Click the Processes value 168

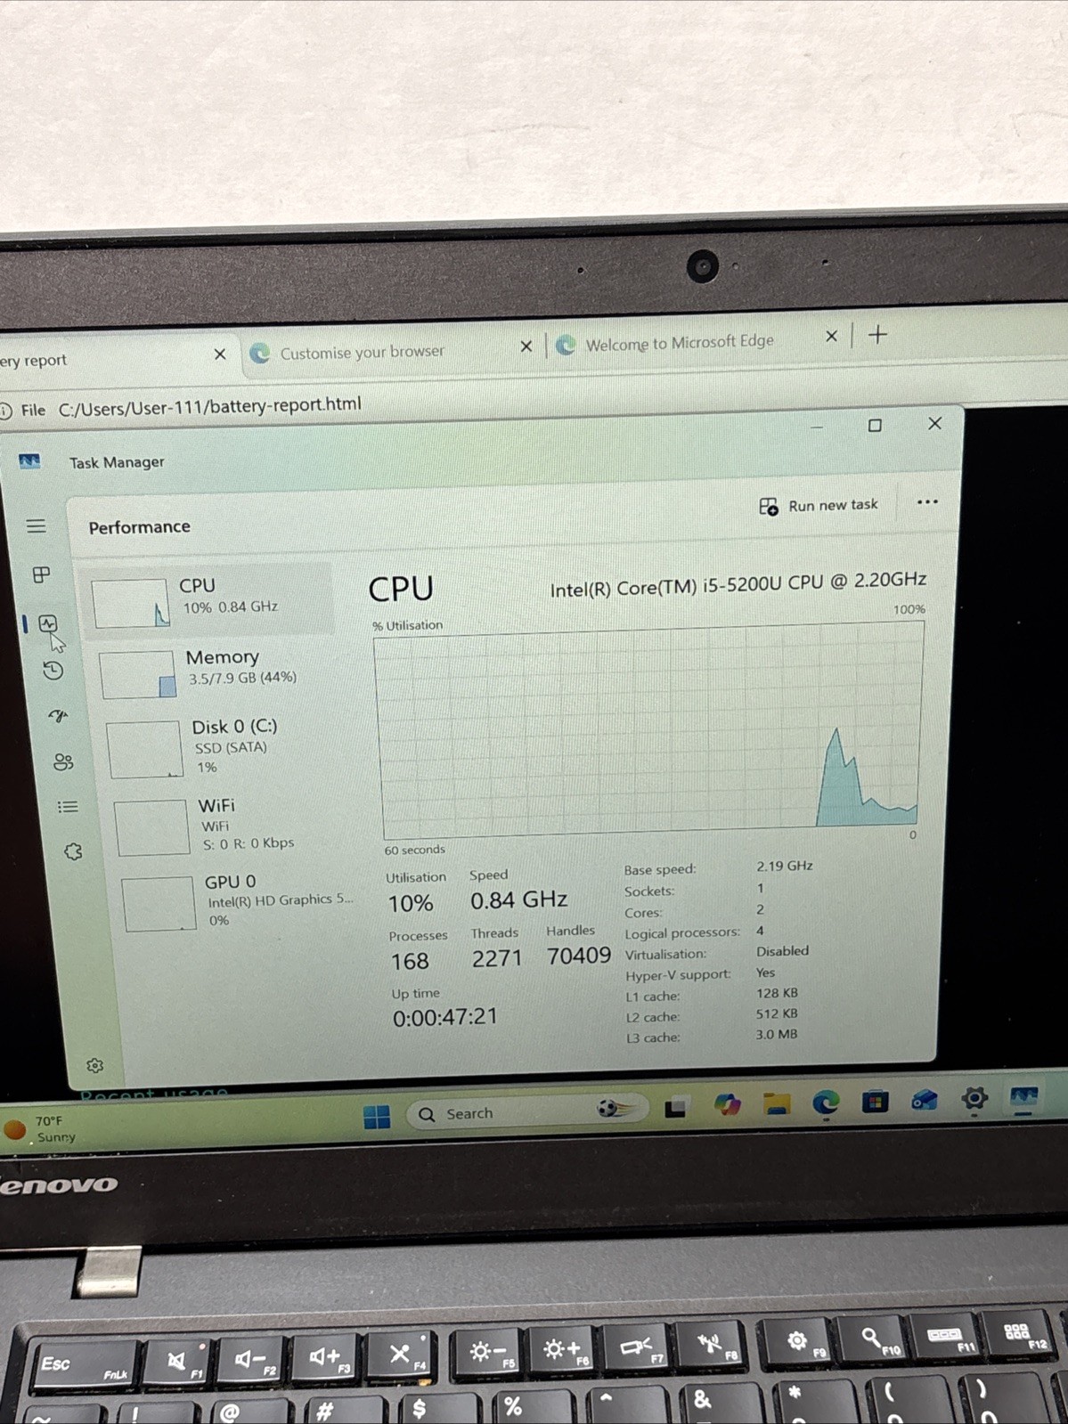tap(410, 962)
